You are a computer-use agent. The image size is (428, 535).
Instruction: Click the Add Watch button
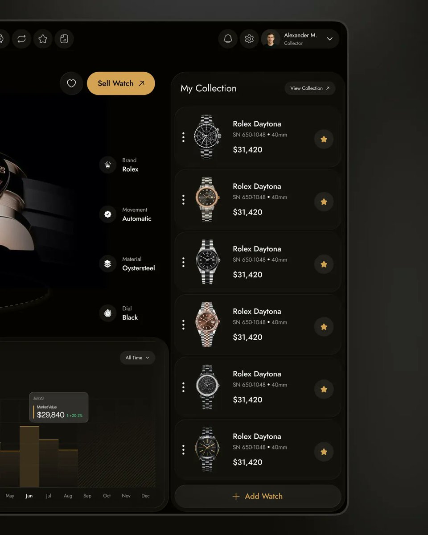[258, 496]
